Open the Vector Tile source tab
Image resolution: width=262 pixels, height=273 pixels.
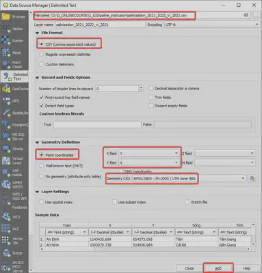pyautogui.click(x=14, y=241)
